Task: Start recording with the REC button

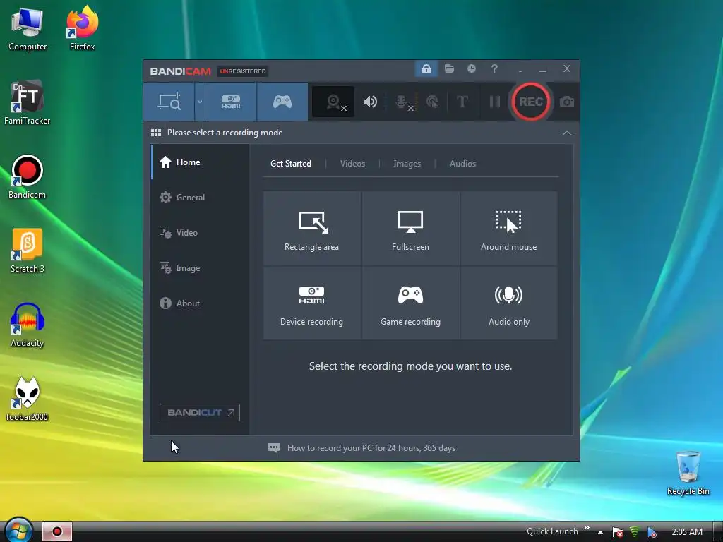Action: pyautogui.click(x=530, y=102)
